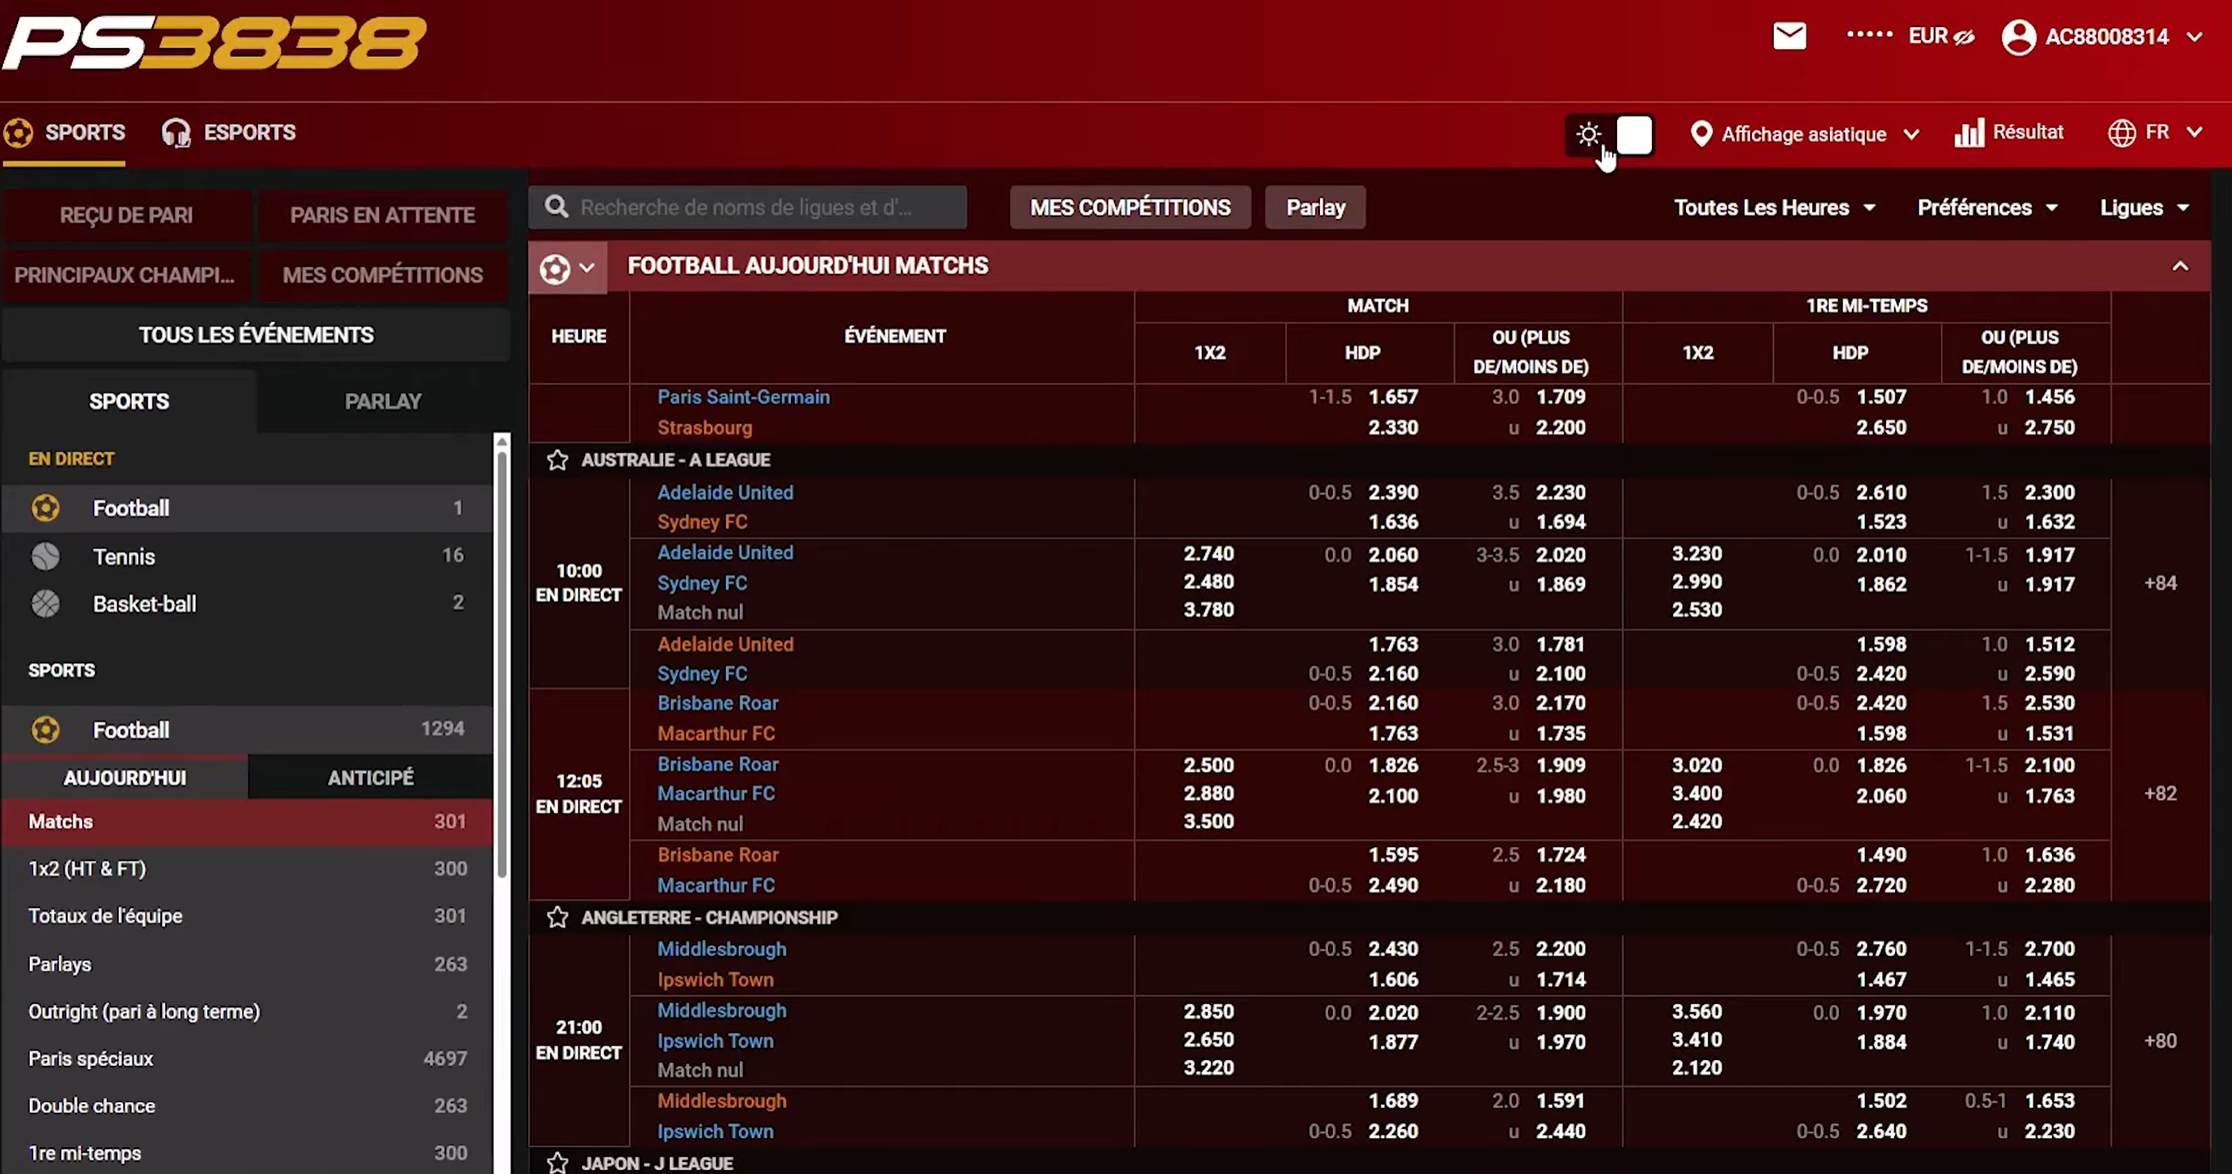The image size is (2232, 1174).
Task: Click the Résultat bar chart icon
Action: point(1968,133)
